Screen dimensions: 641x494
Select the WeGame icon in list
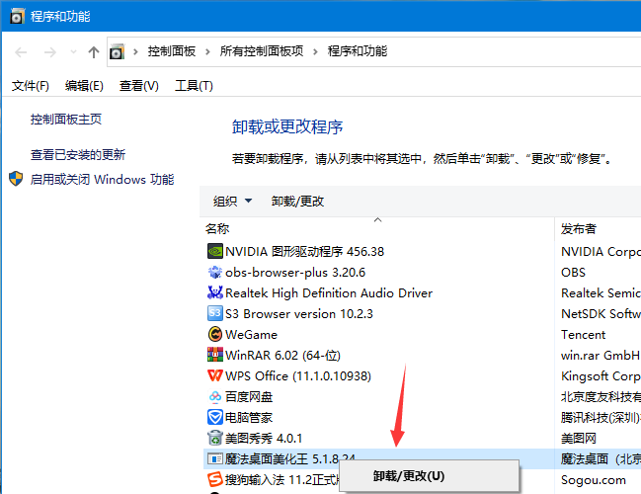click(215, 335)
